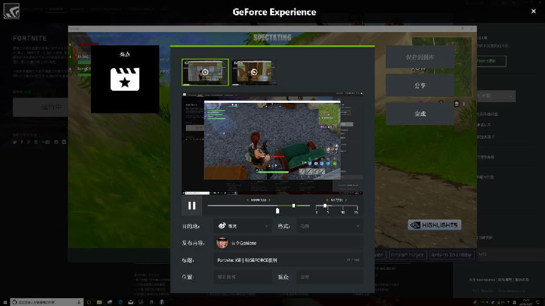Click the clip length slider handle
The height and width of the screenshot is (306, 545).
(x=325, y=206)
